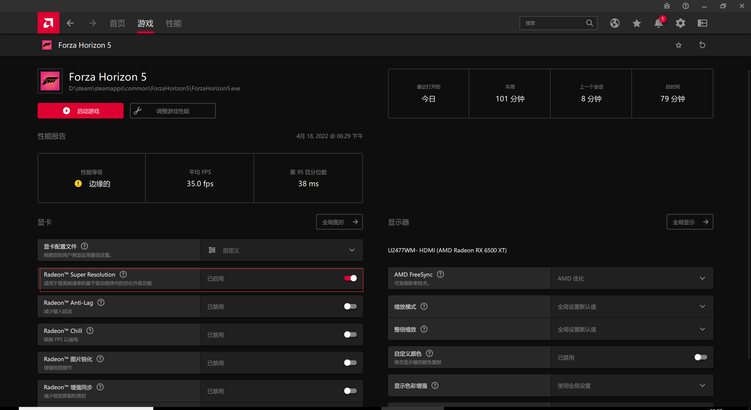
Task: Enable Radeon 增强同步 toggle
Action: (350, 391)
